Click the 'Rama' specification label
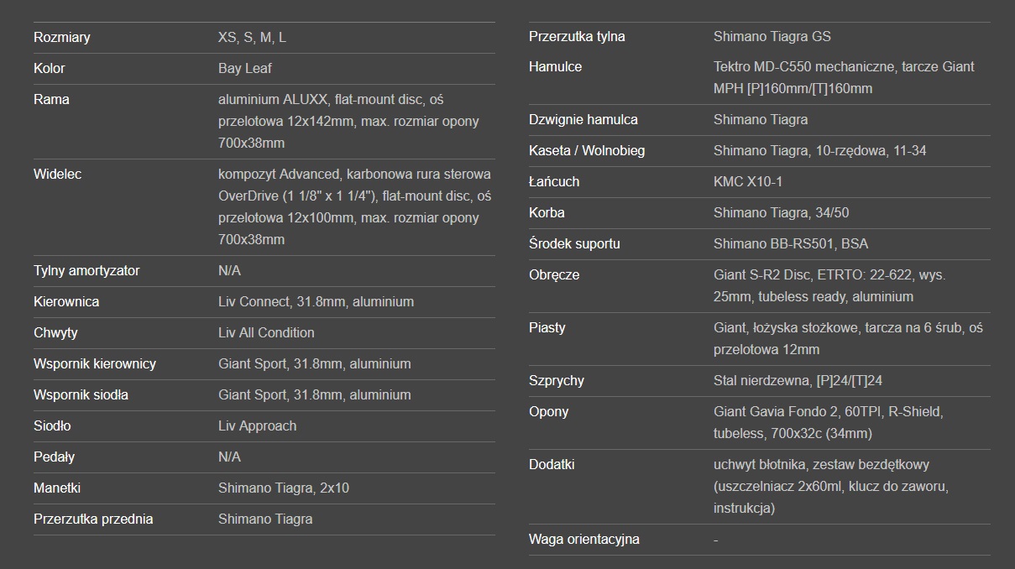Image resolution: width=1015 pixels, height=569 pixels. tap(51, 99)
